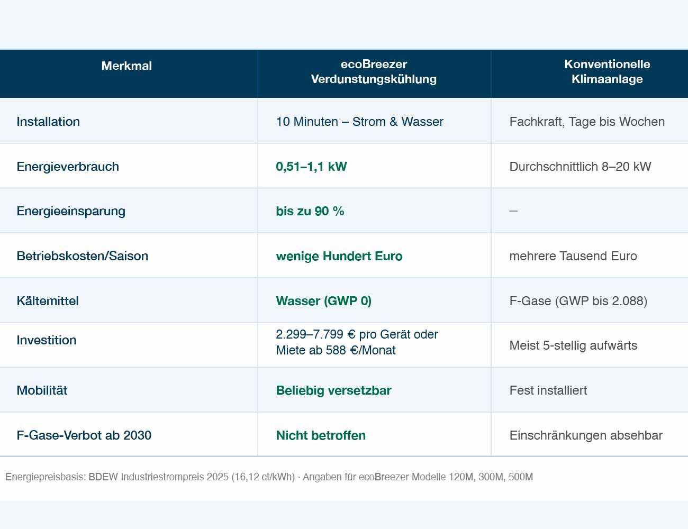The height and width of the screenshot is (529, 688).
Task: Click 'Durchschnittlich 8–20 kW' cell
Action: [580, 167]
